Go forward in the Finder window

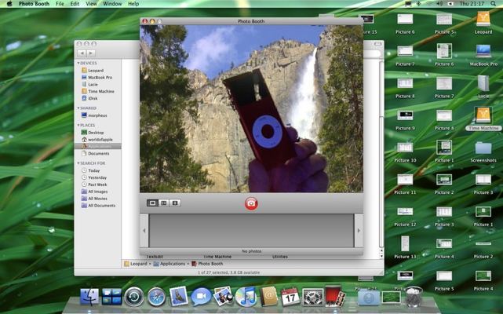pos(91,53)
